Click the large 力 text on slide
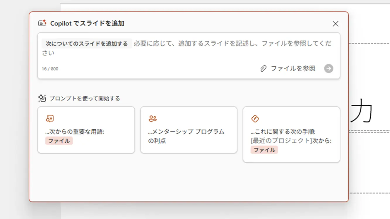 (362, 111)
